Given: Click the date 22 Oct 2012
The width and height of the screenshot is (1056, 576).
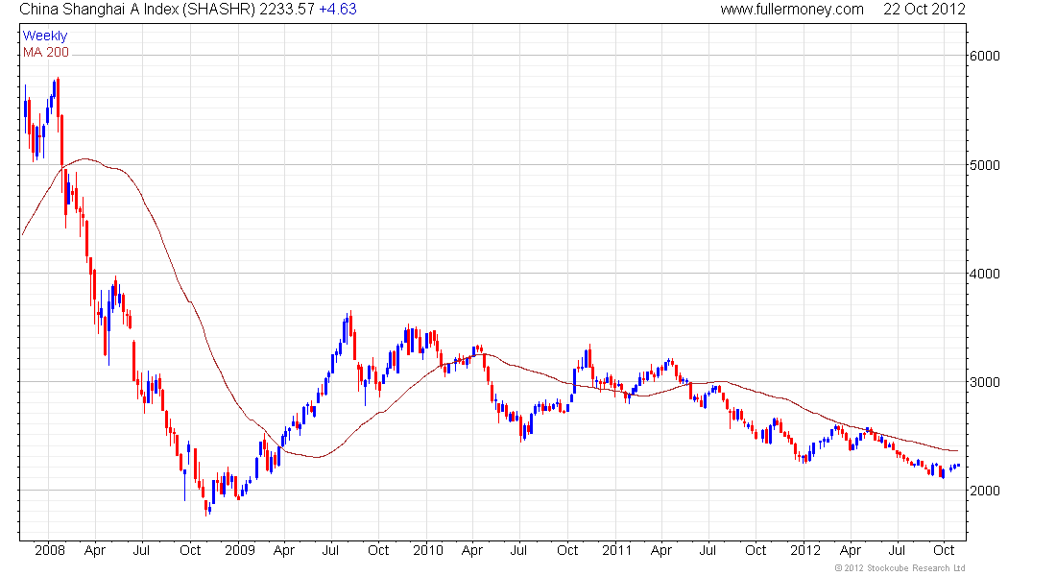Looking at the screenshot, I should 924,10.
